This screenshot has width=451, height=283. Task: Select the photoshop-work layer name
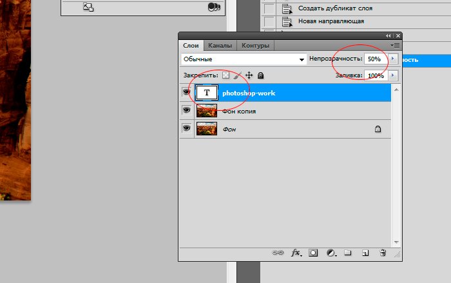click(249, 93)
